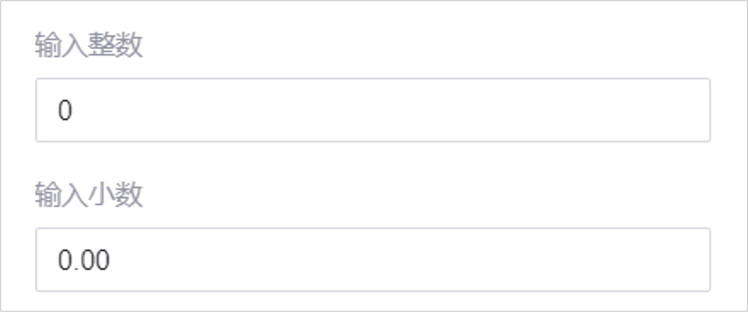Activate the 输入小数 number field

click(373, 260)
